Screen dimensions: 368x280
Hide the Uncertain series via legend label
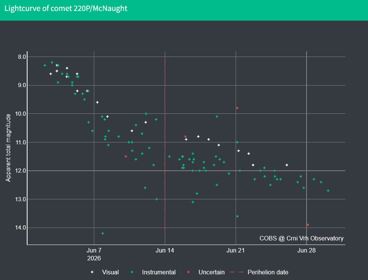(212, 272)
